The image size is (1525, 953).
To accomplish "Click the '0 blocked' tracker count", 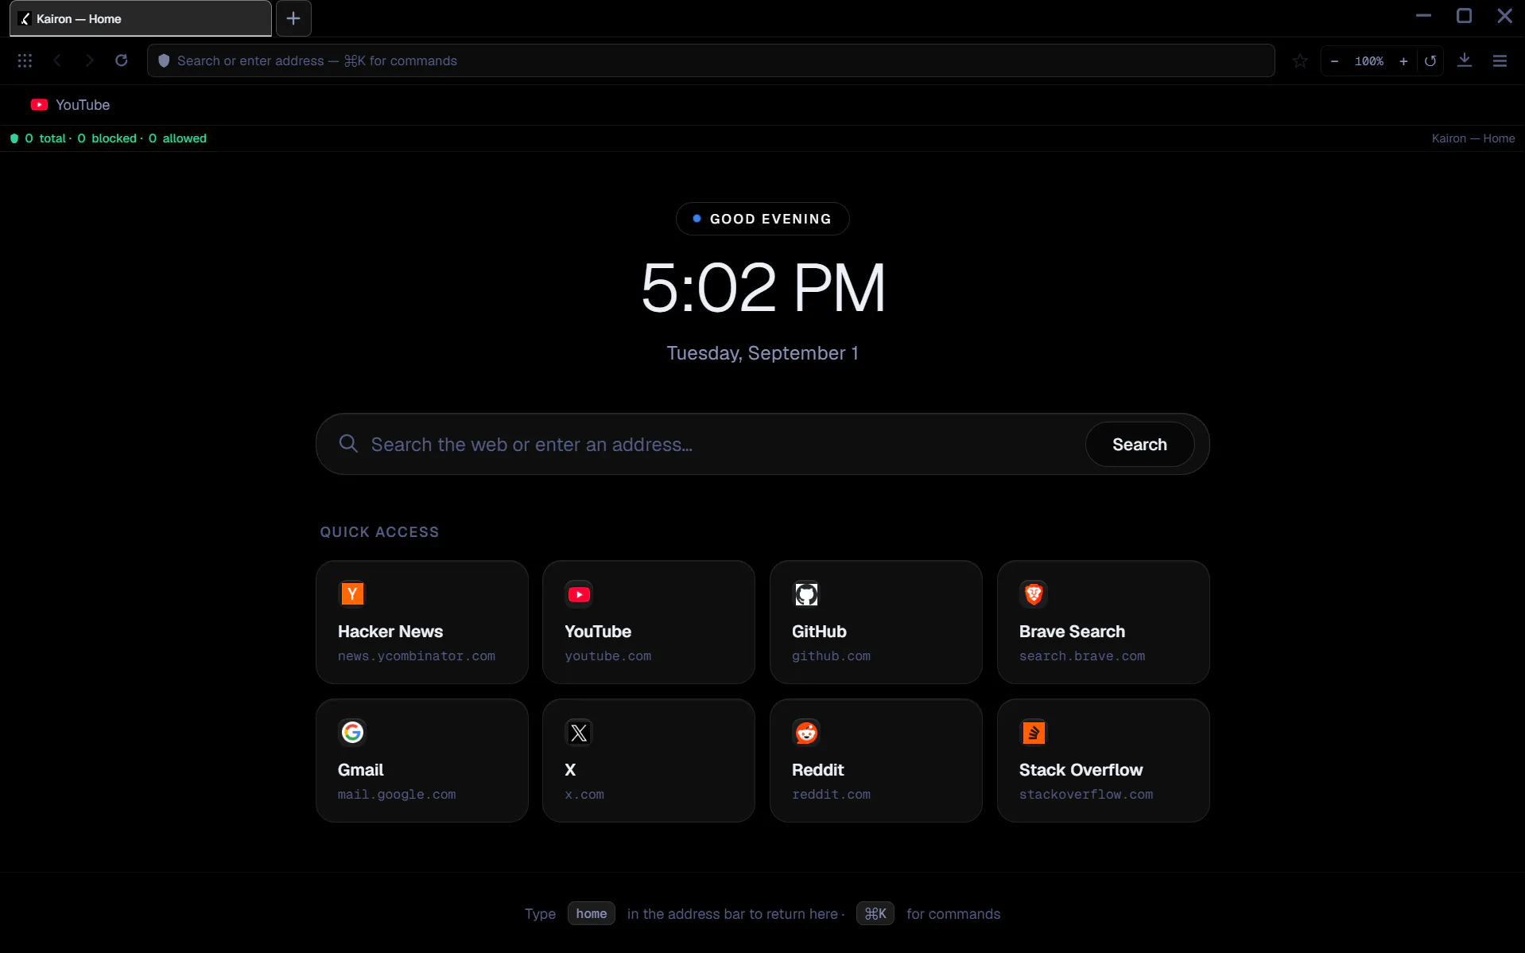I will pyautogui.click(x=107, y=138).
